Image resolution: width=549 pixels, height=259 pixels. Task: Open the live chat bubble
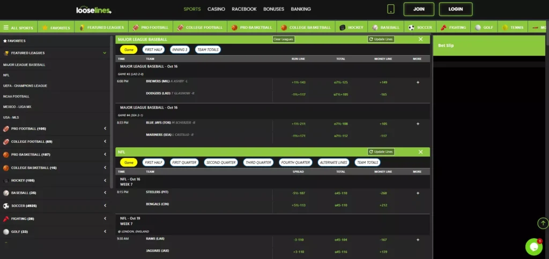pos(534,247)
